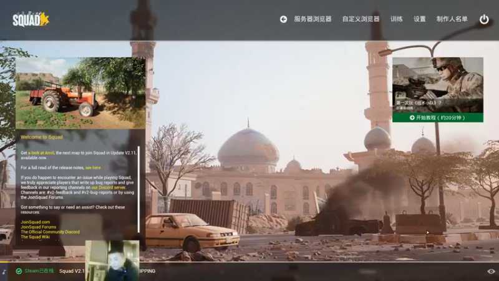Image resolution: width=499 pixels, height=281 pixels.
Task: Open The Official Community Discord link
Action: click(51, 232)
